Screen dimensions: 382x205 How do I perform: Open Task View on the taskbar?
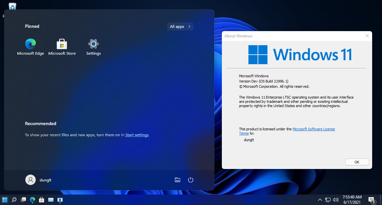coord(23,200)
